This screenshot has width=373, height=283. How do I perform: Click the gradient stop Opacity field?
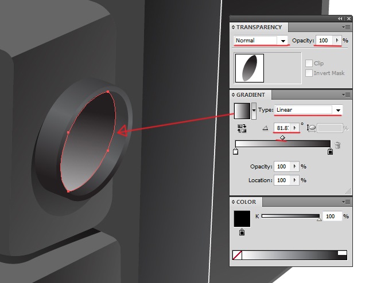pos(282,167)
